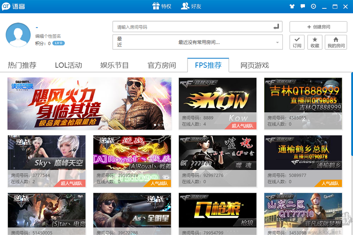This screenshot has width=353, height=235.
Task: Submit room number with the enter arrow
Action: click(x=276, y=27)
